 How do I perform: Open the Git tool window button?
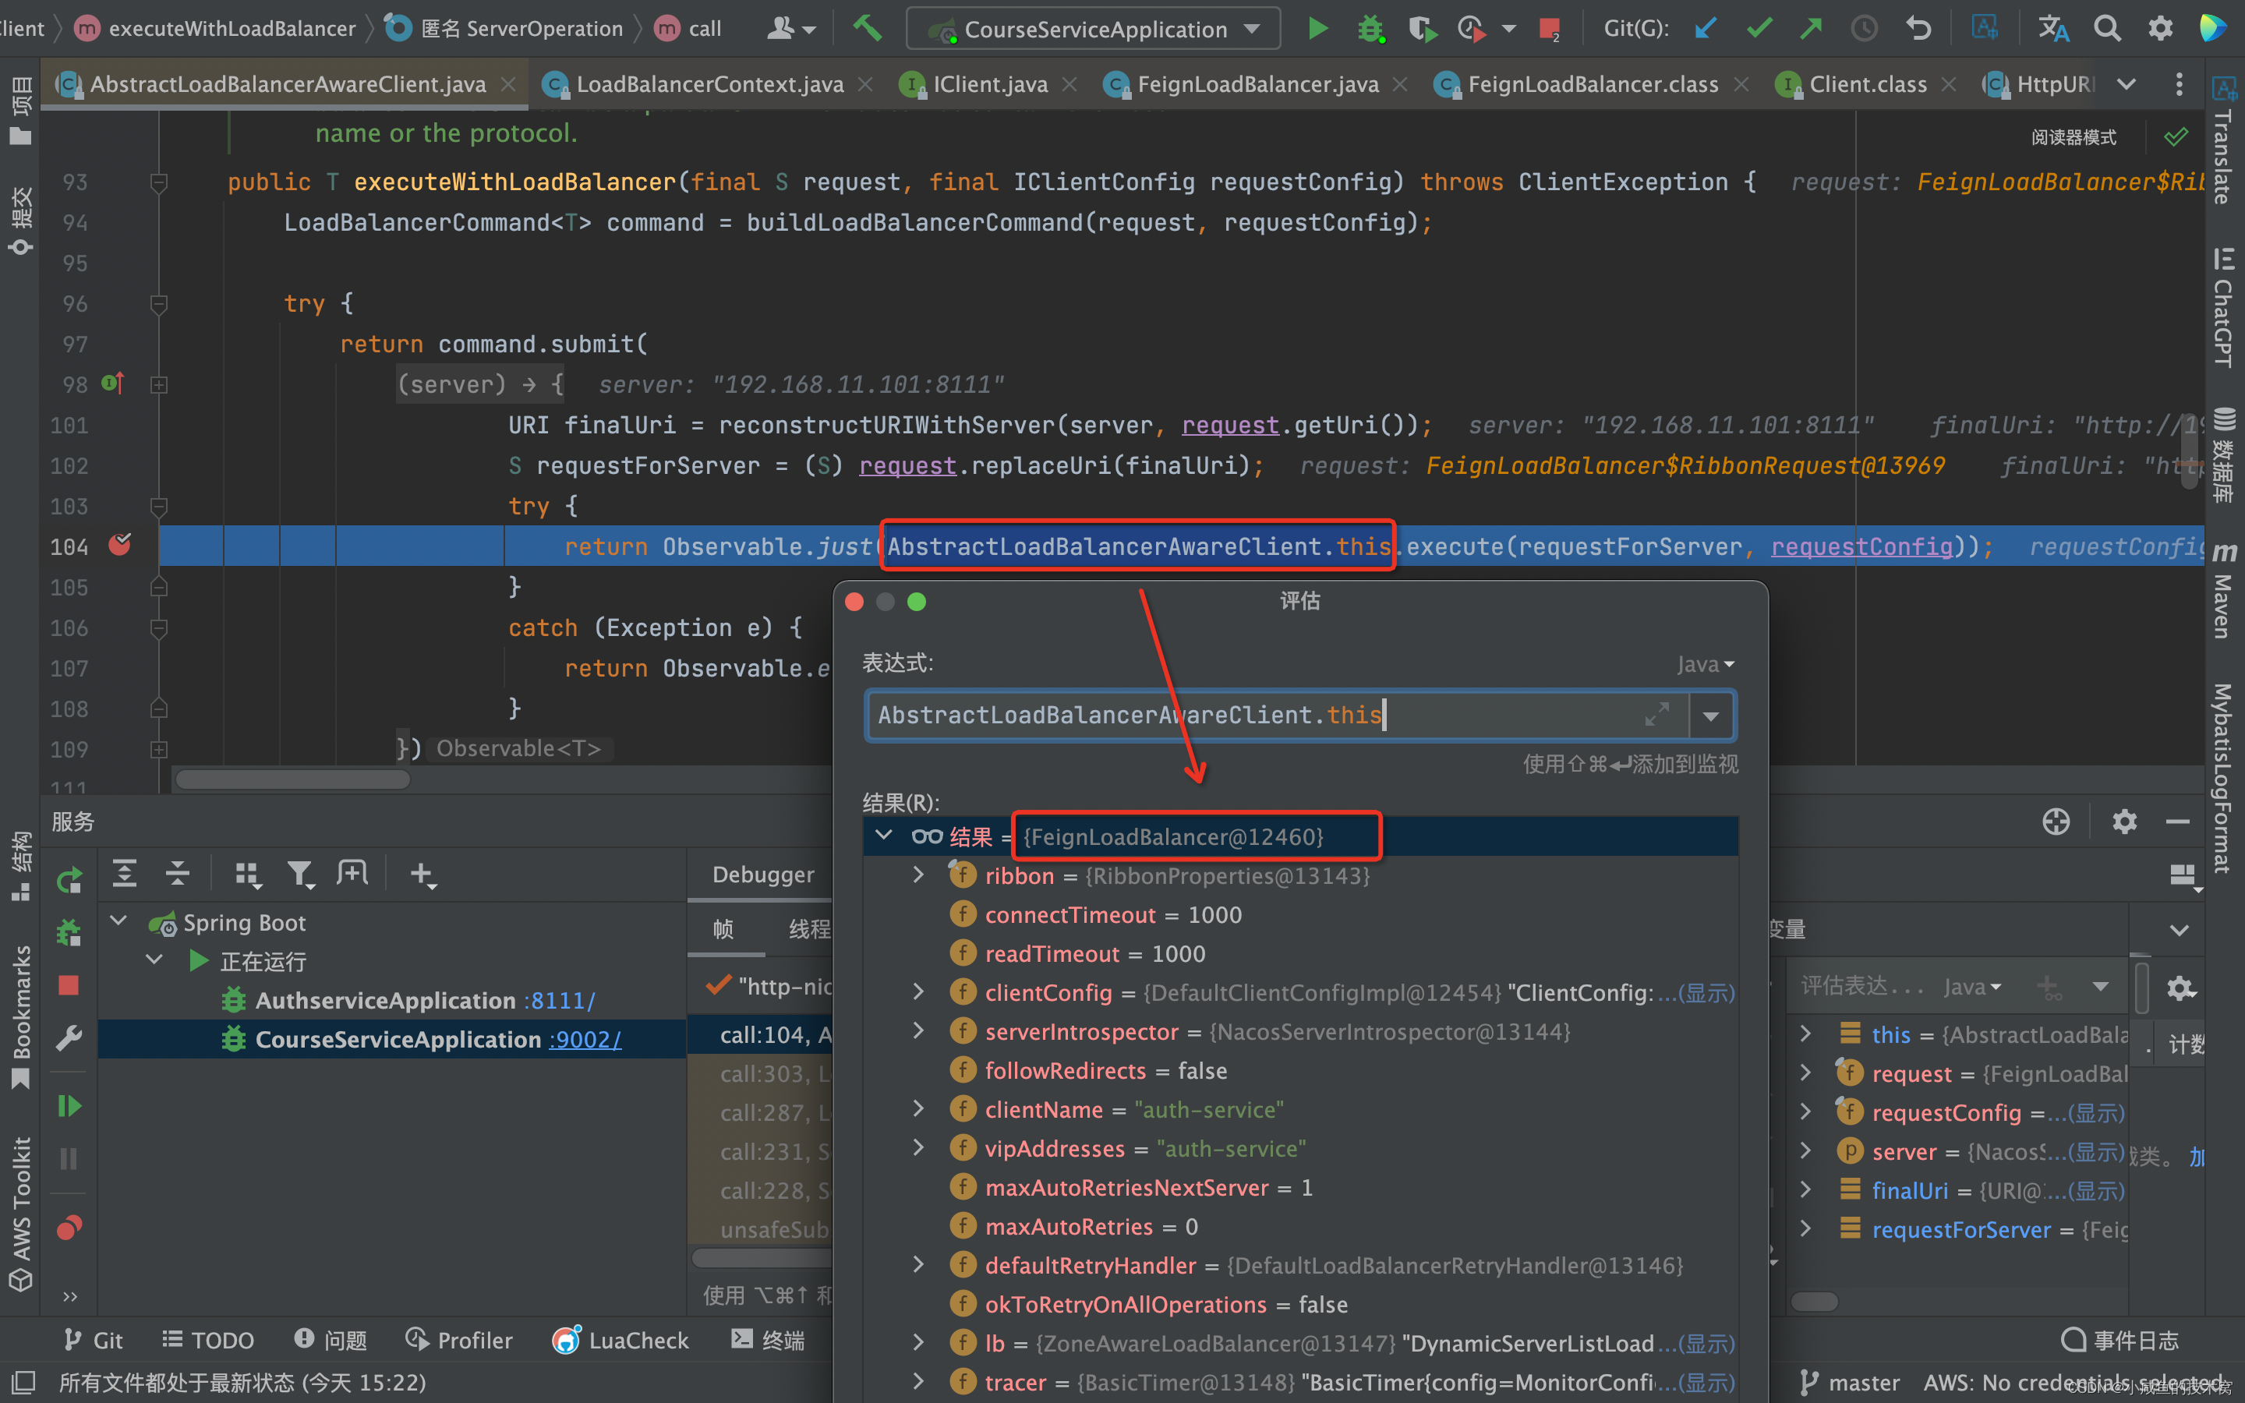[93, 1341]
